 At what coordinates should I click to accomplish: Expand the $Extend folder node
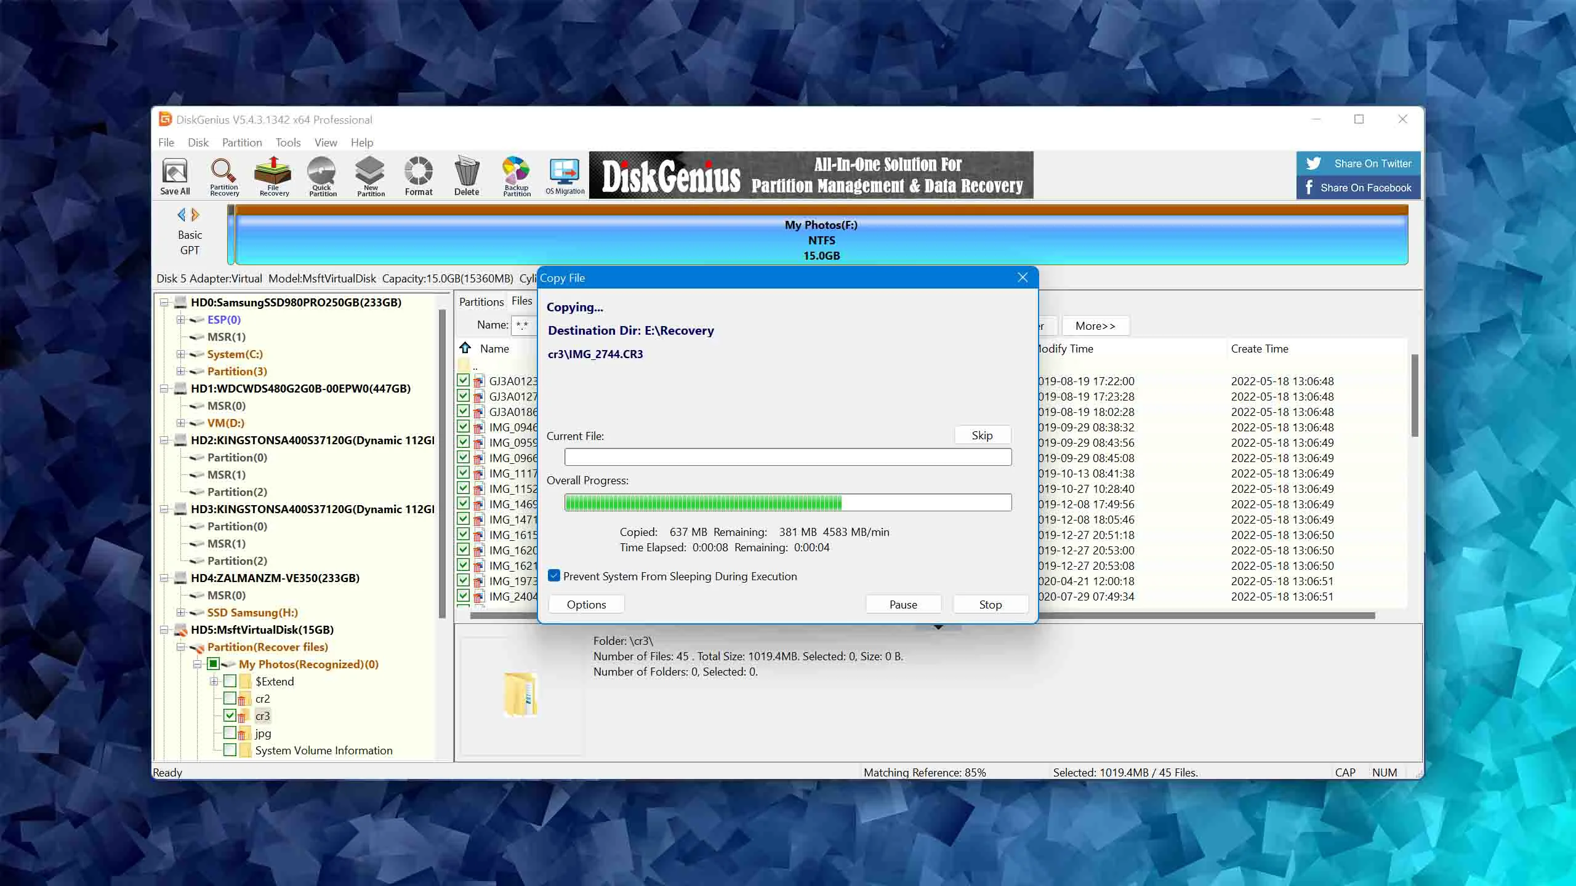pos(214,681)
